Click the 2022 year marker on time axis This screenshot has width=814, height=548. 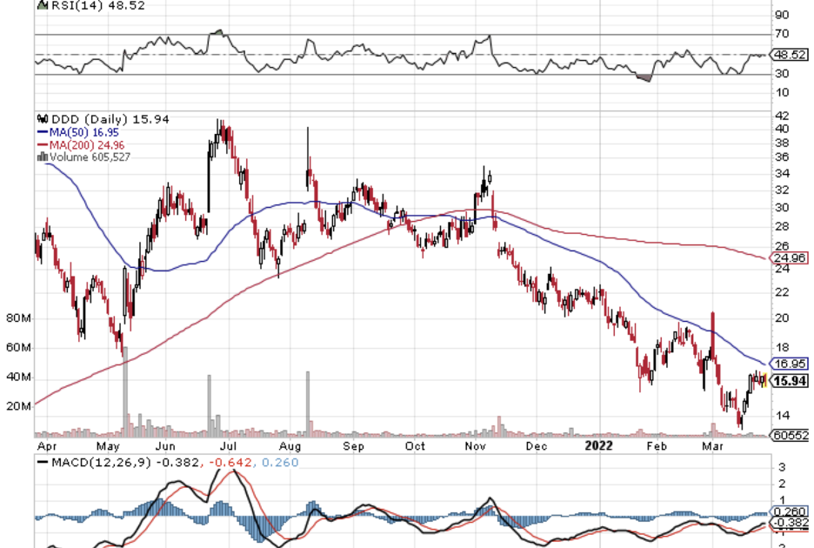[x=598, y=445]
